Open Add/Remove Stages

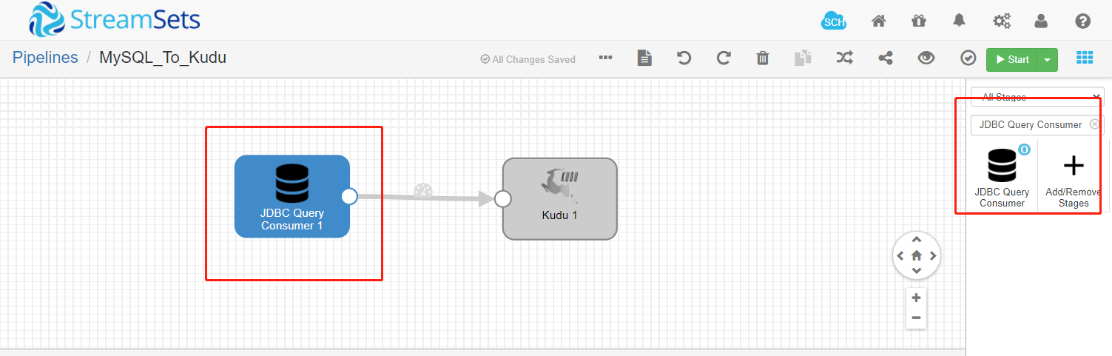pyautogui.click(x=1073, y=178)
